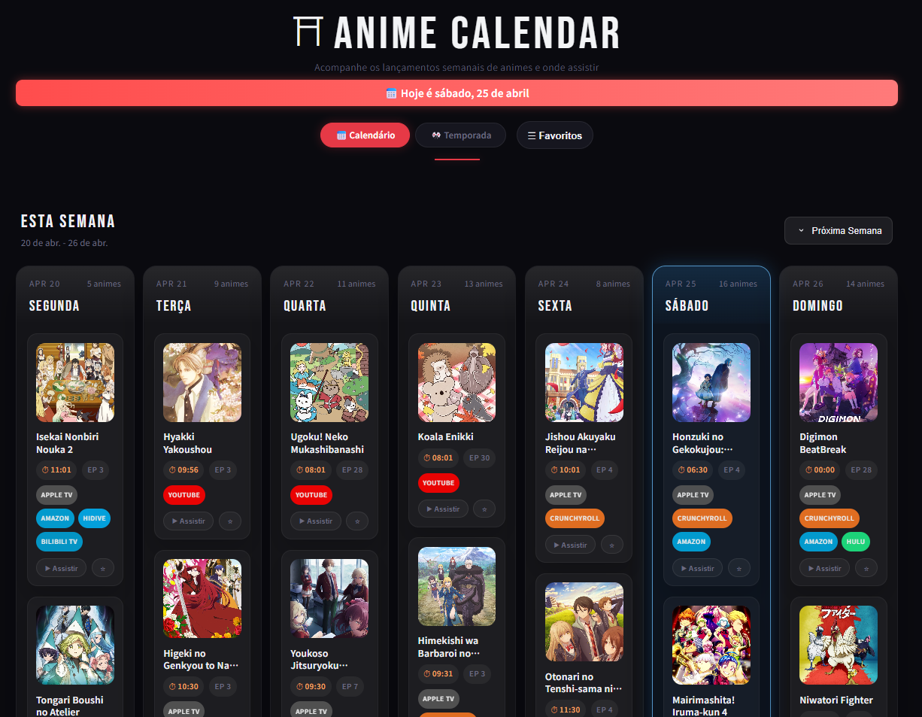922x717 pixels.
Task: Click the Digimon BeatBreak cover image
Action: point(839,383)
